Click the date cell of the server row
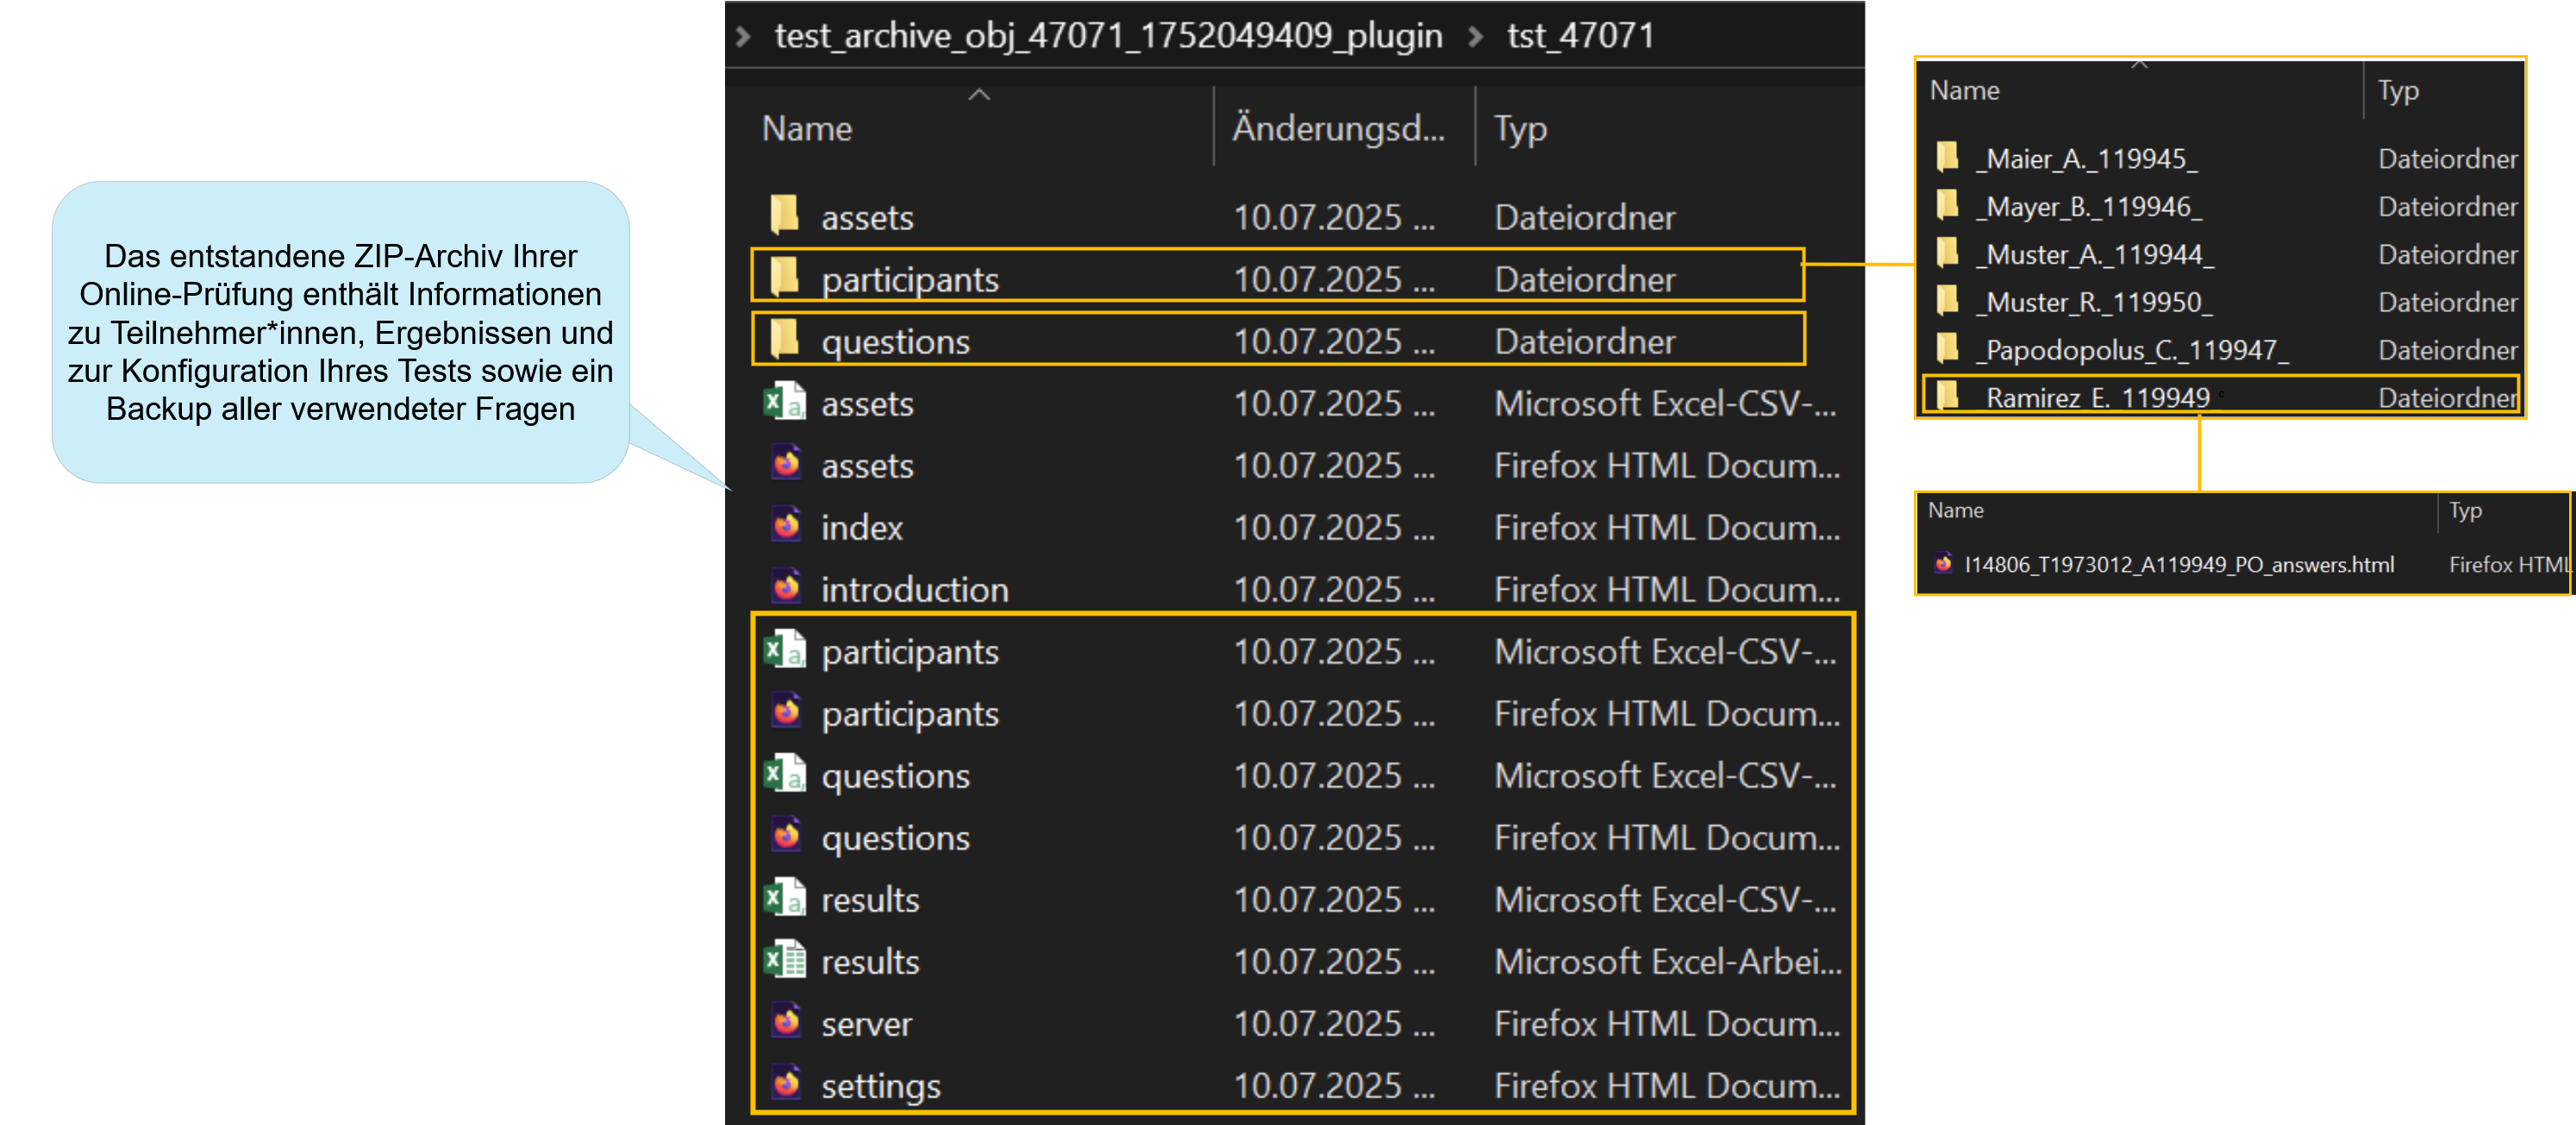The width and height of the screenshot is (2576, 1125). [x=1333, y=1023]
